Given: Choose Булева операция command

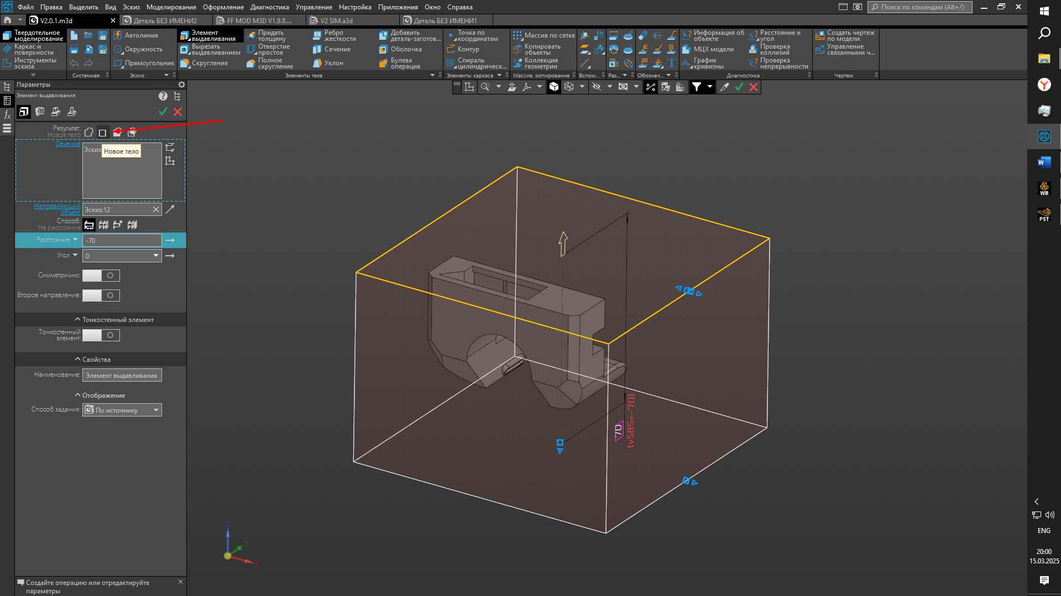Looking at the screenshot, I should [x=400, y=63].
